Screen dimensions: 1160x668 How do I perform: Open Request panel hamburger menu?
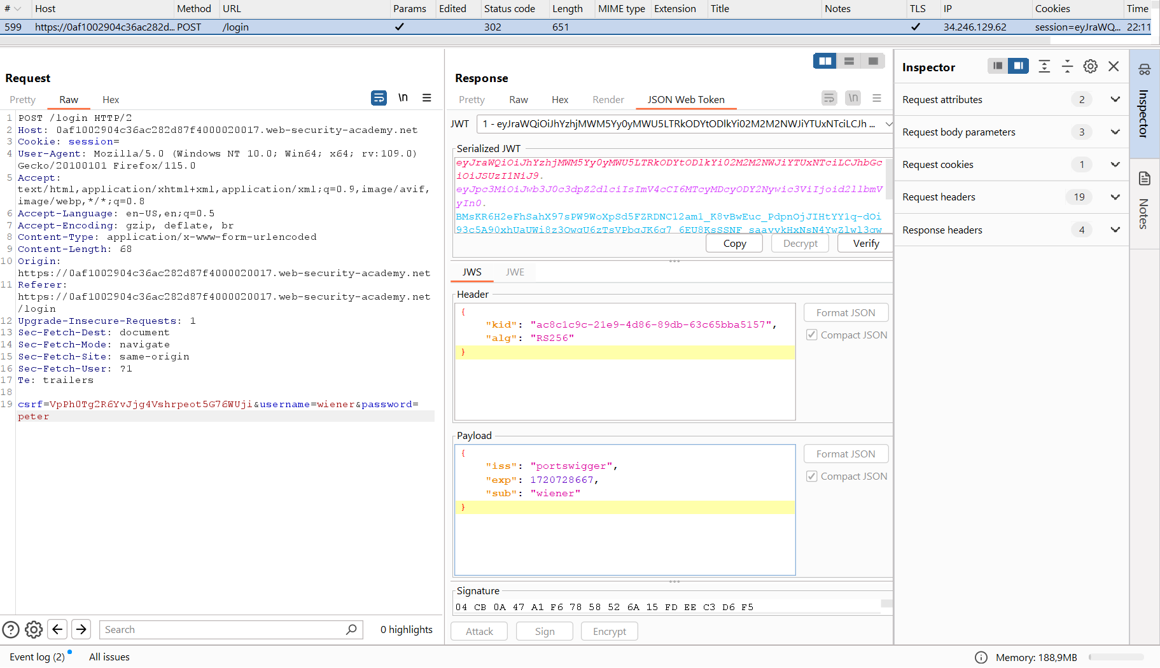pyautogui.click(x=427, y=98)
